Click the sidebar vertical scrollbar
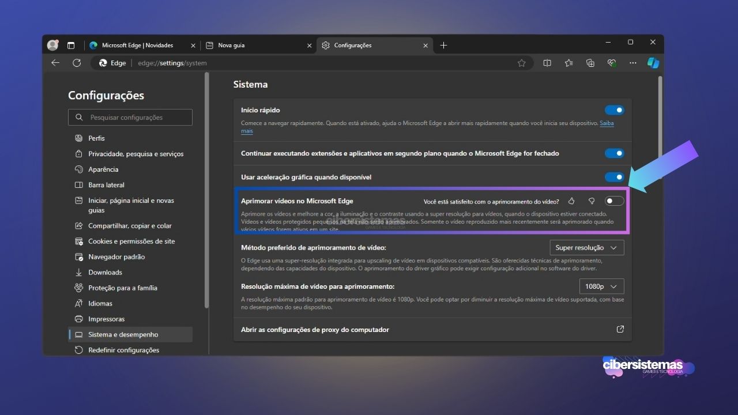Screen dimensions: 738x415 [206, 190]
